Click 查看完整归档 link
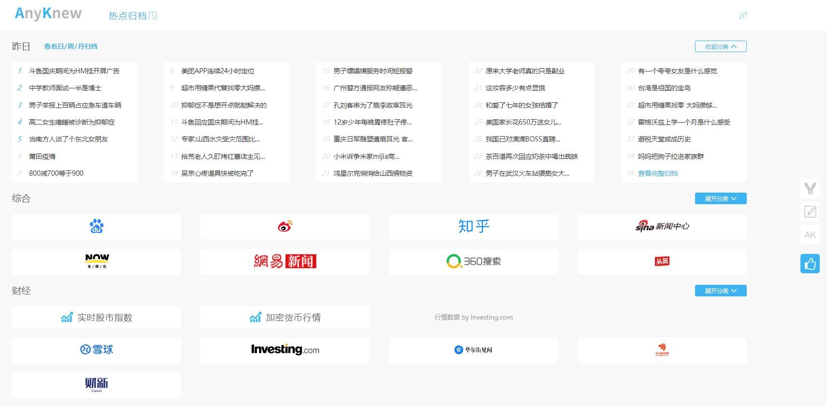Image resolution: width=827 pixels, height=406 pixels. point(657,173)
